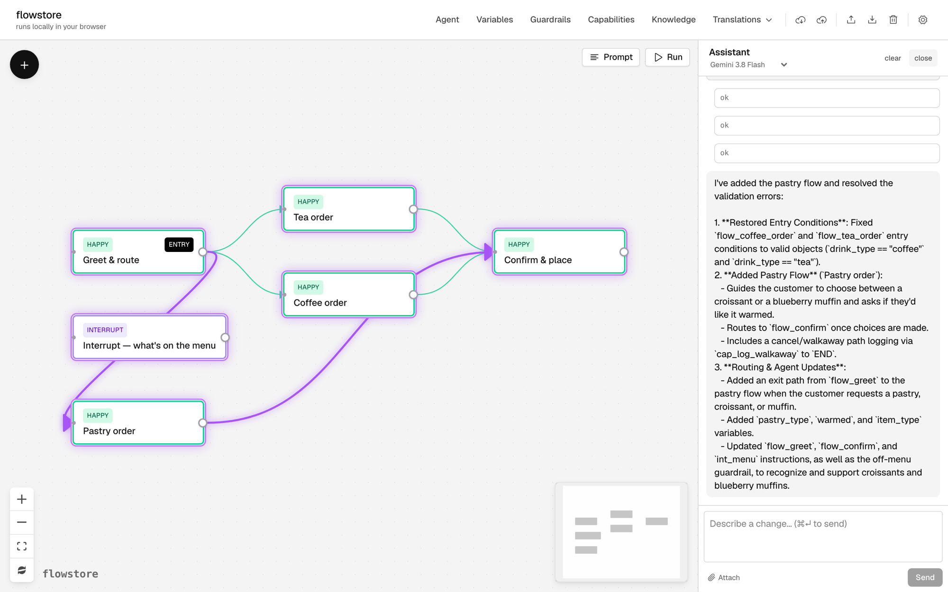The height and width of the screenshot is (592, 948).
Task: Open the Knowledge tab
Action: pyautogui.click(x=674, y=20)
